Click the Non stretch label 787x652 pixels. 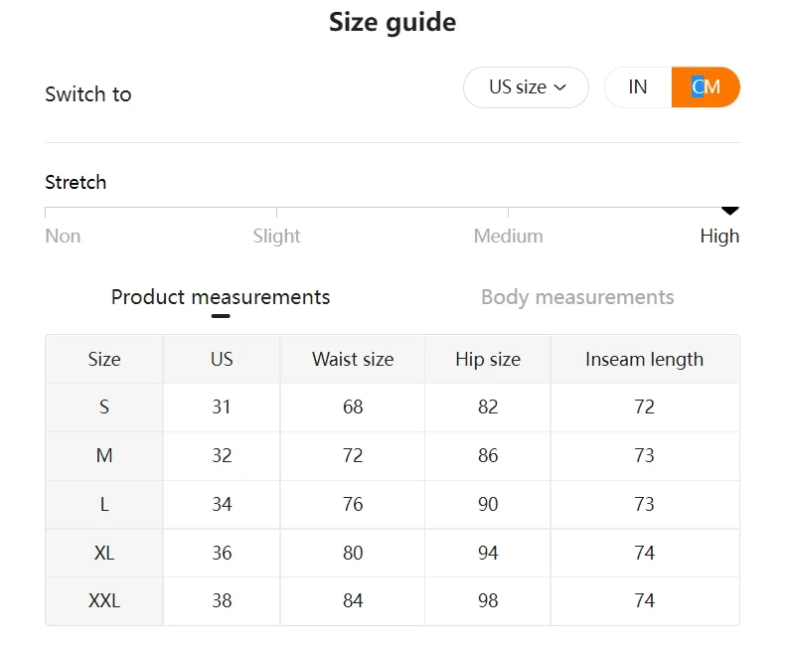tap(63, 237)
